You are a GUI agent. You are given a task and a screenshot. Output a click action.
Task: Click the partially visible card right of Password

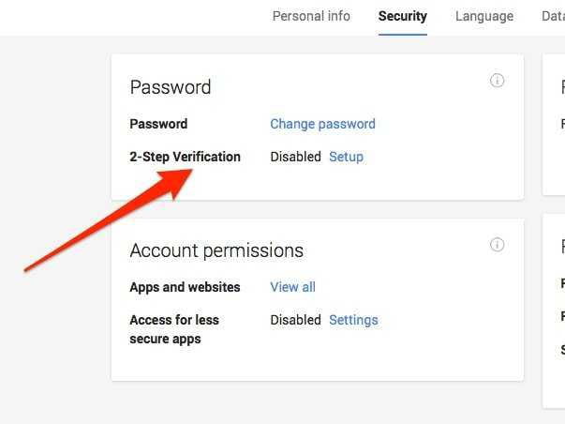(x=554, y=125)
